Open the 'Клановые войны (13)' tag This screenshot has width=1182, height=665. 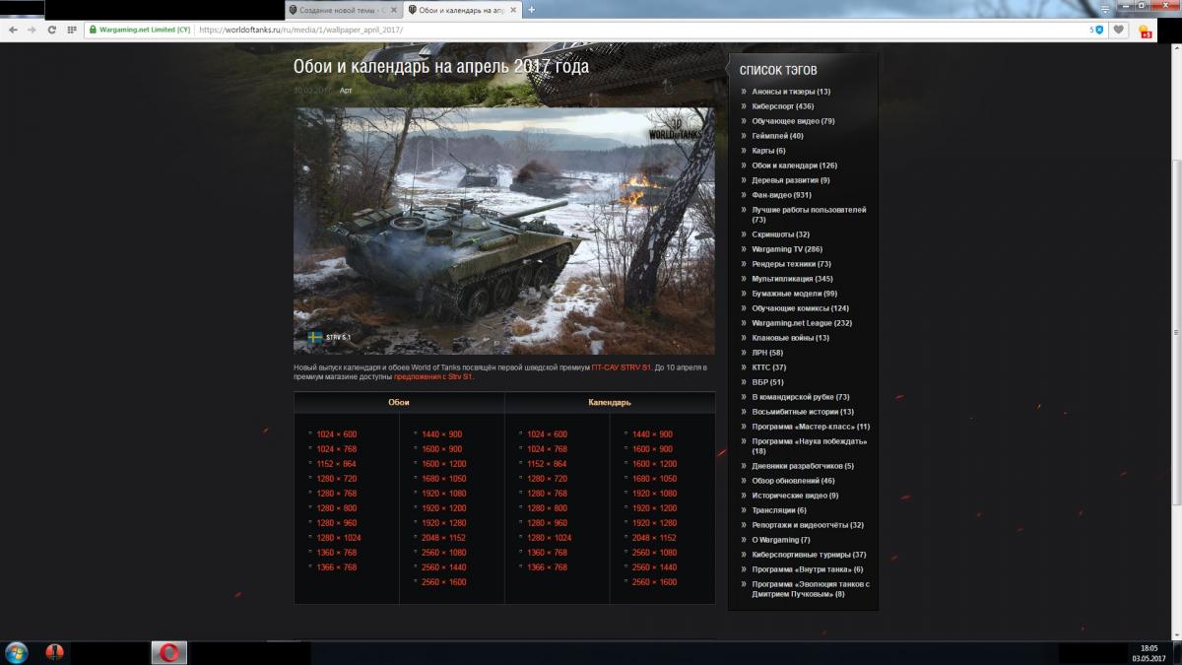pos(790,338)
